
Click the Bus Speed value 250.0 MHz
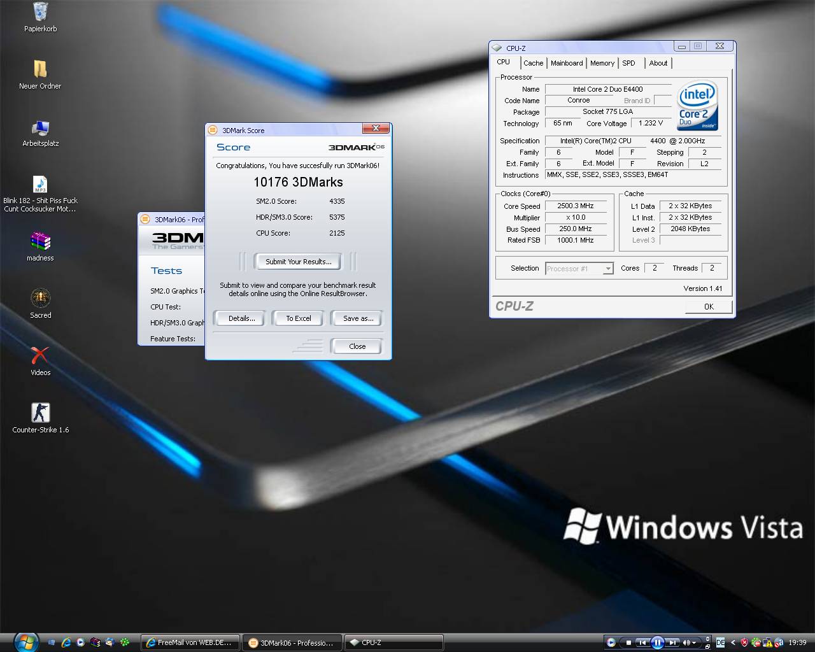point(576,229)
